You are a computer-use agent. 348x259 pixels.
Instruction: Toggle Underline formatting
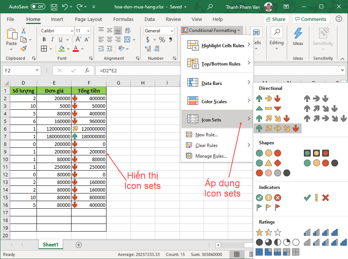point(61,40)
